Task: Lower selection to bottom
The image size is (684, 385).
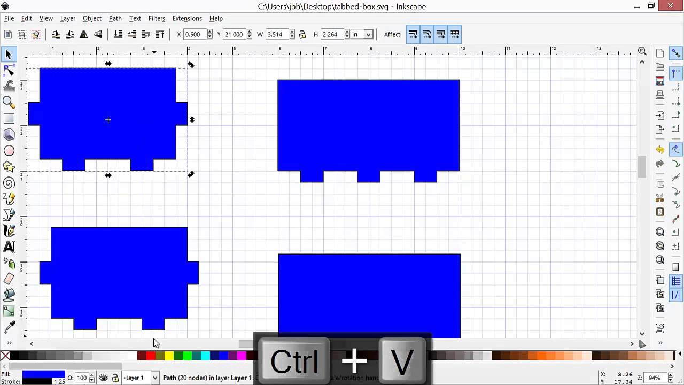Action: tap(118, 34)
